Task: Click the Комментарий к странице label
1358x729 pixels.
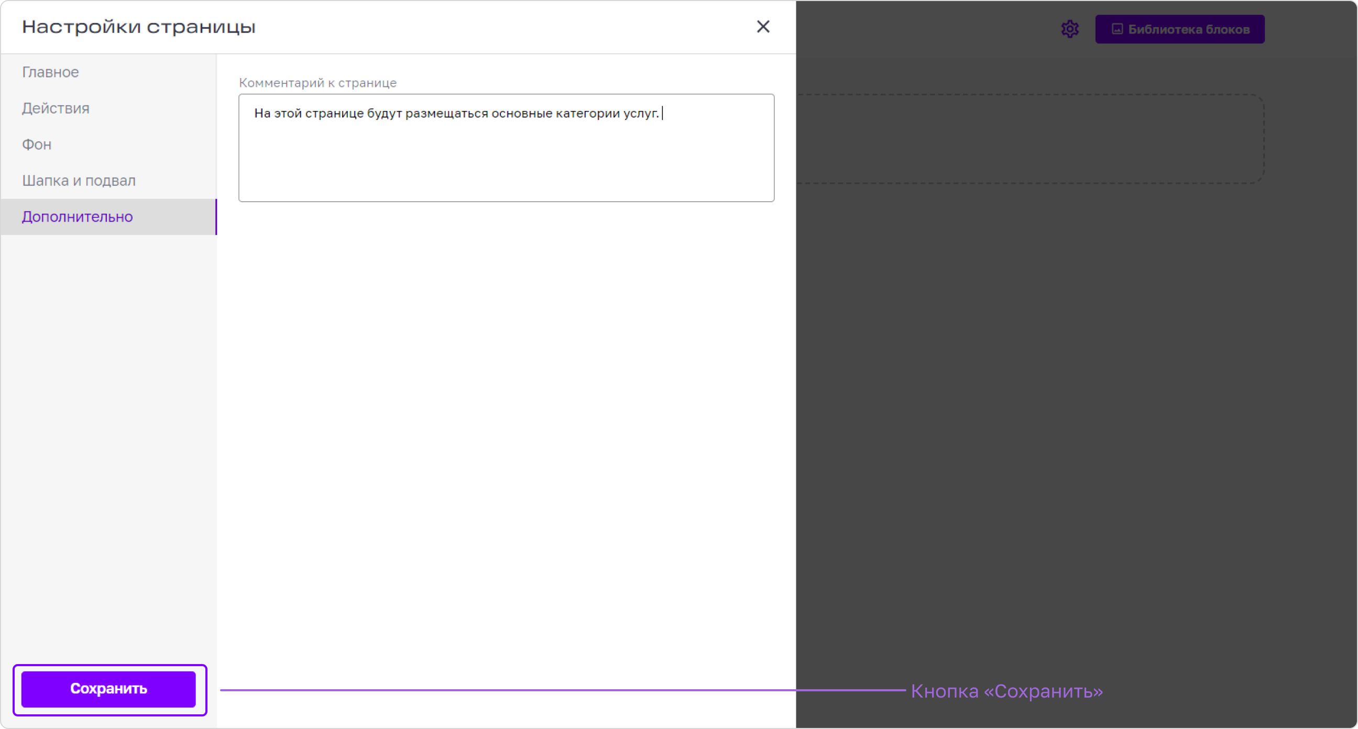Action: coord(317,83)
